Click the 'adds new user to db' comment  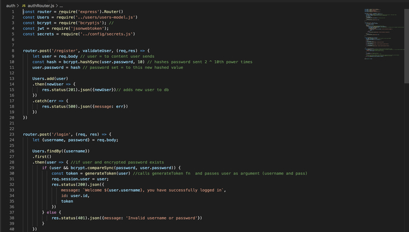(143, 90)
